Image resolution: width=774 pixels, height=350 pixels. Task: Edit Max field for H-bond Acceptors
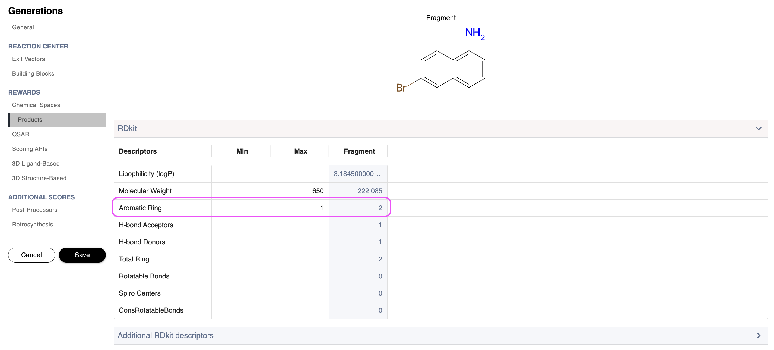[x=300, y=225]
